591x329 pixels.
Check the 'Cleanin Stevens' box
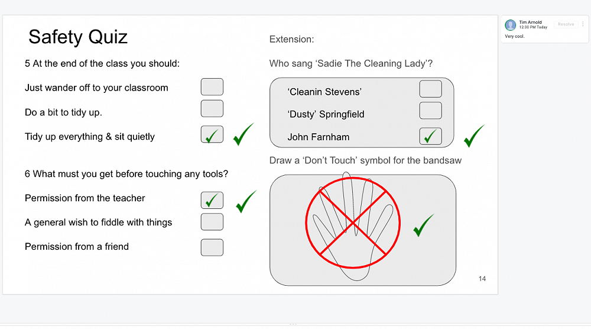tap(430, 89)
